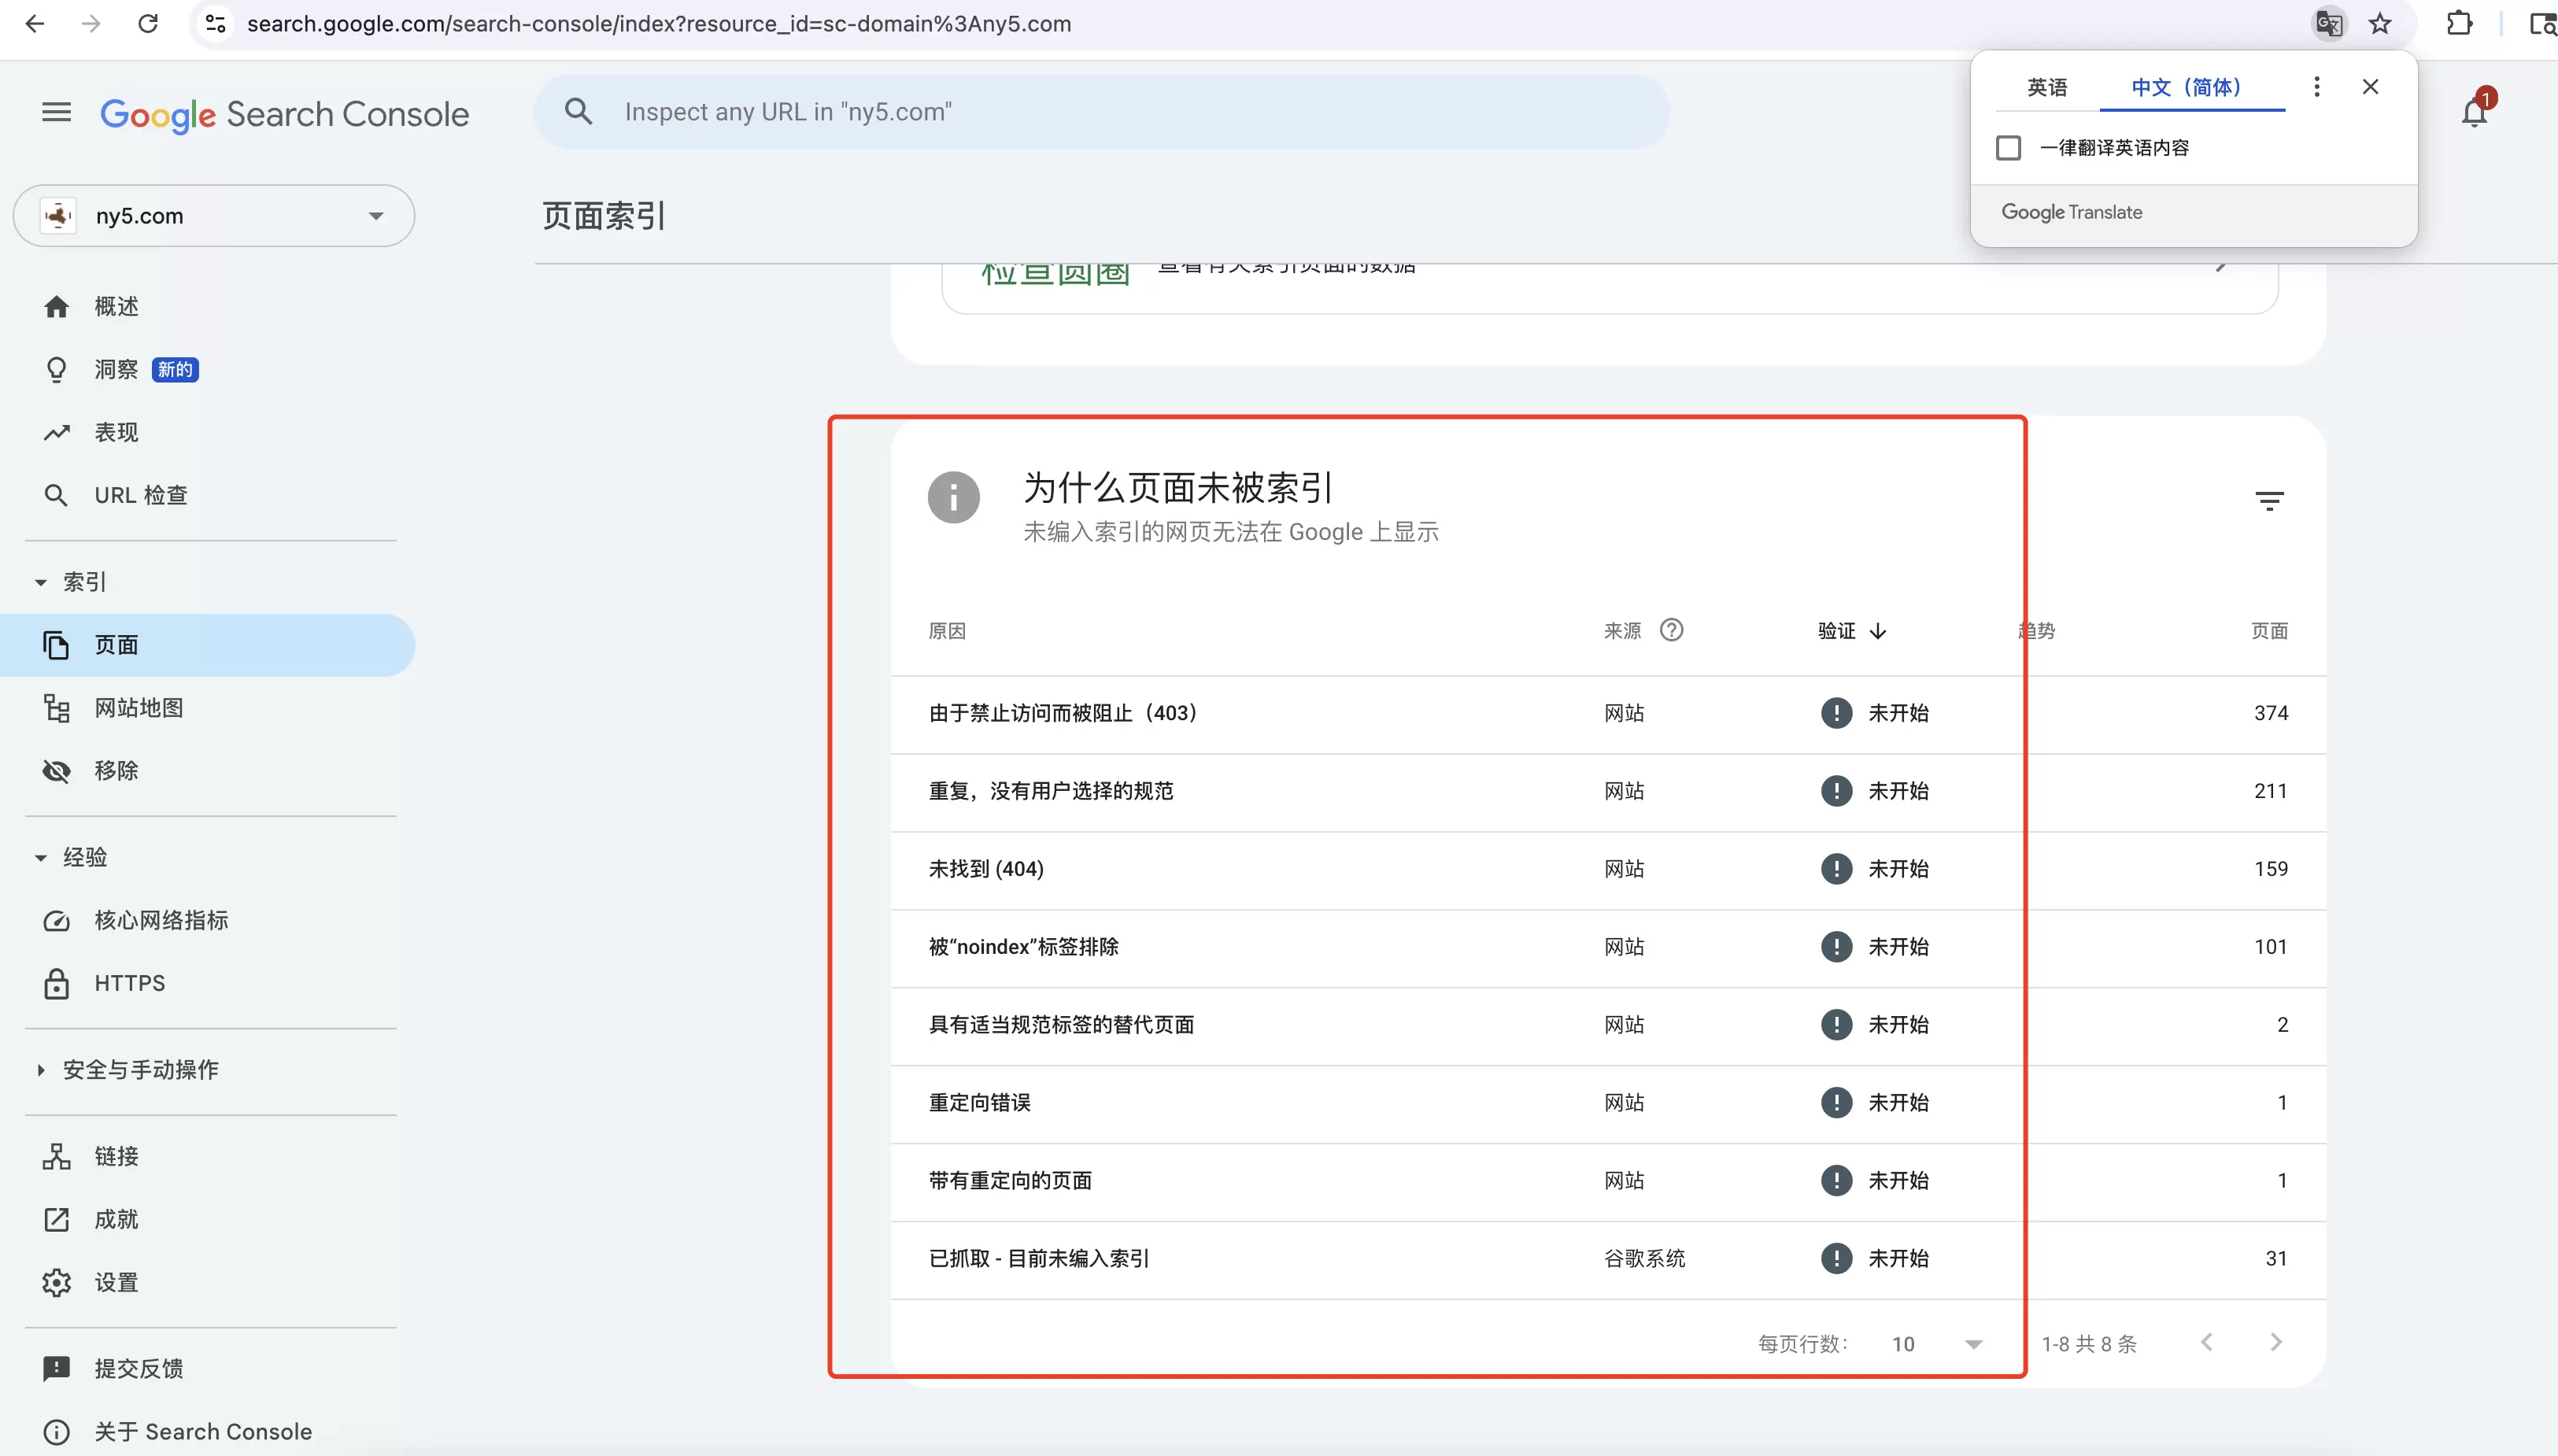The height and width of the screenshot is (1456, 2558).
Task: Toggle 一律翻译英语内容 checkbox
Action: point(2008,148)
